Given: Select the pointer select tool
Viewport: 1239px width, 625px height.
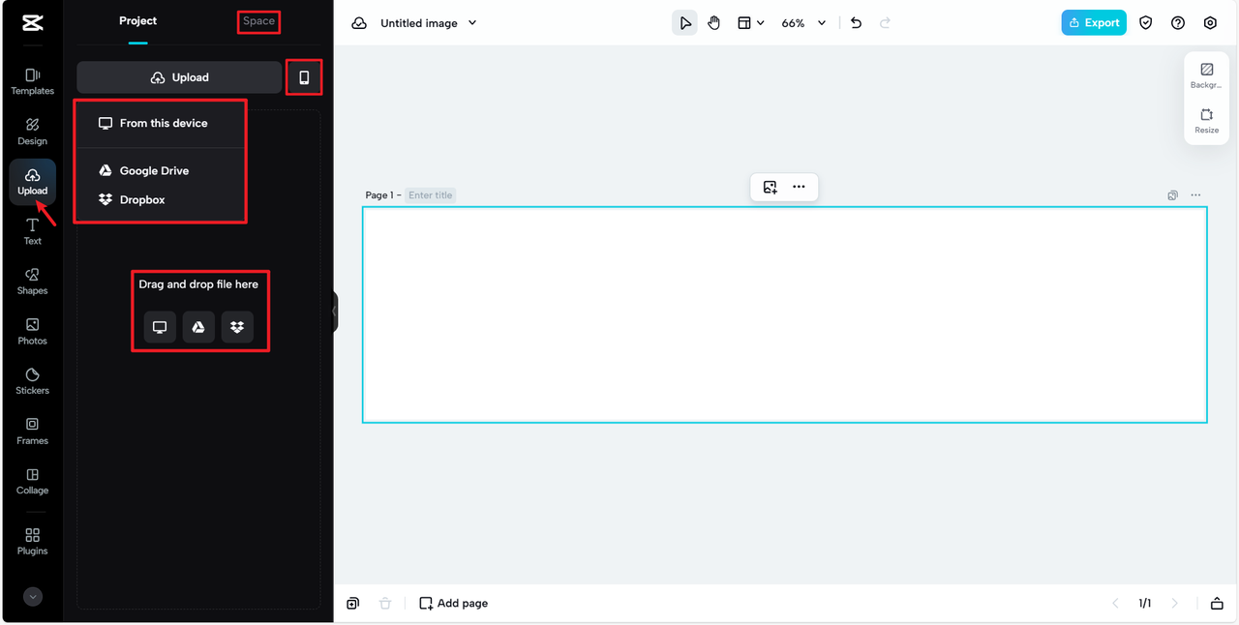Looking at the screenshot, I should tap(685, 23).
